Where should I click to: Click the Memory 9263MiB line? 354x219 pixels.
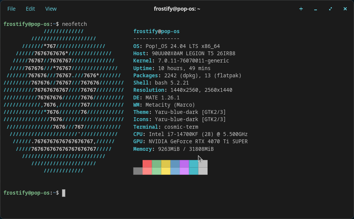tap(174, 149)
